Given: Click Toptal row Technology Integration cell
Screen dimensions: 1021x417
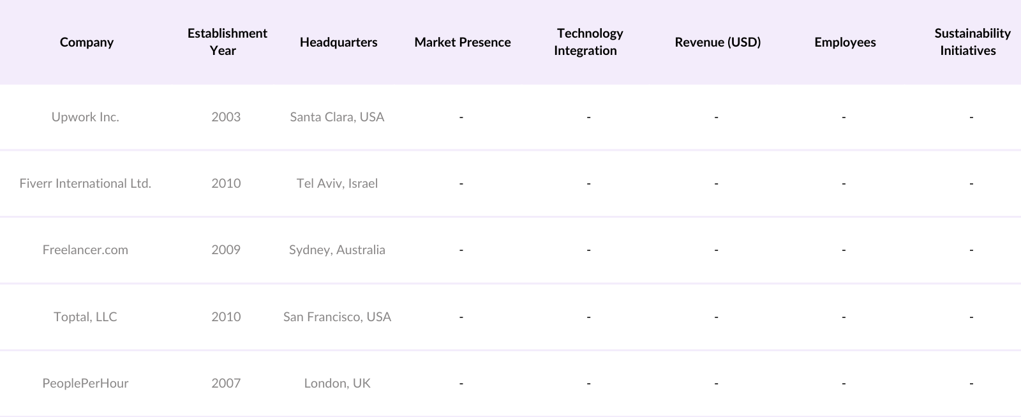Looking at the screenshot, I should pos(588,317).
